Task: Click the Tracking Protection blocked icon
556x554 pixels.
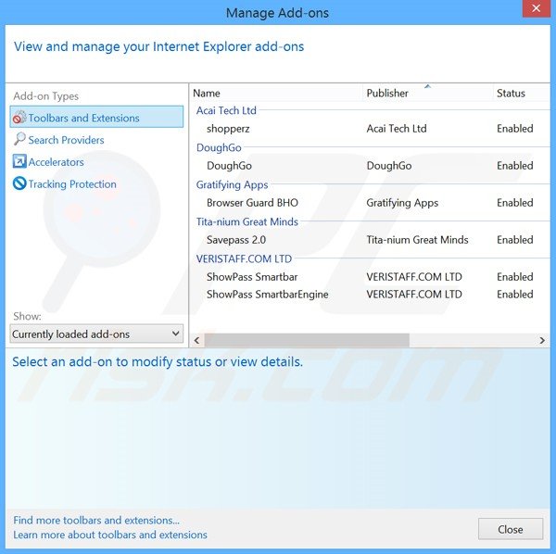Action: pos(19,183)
